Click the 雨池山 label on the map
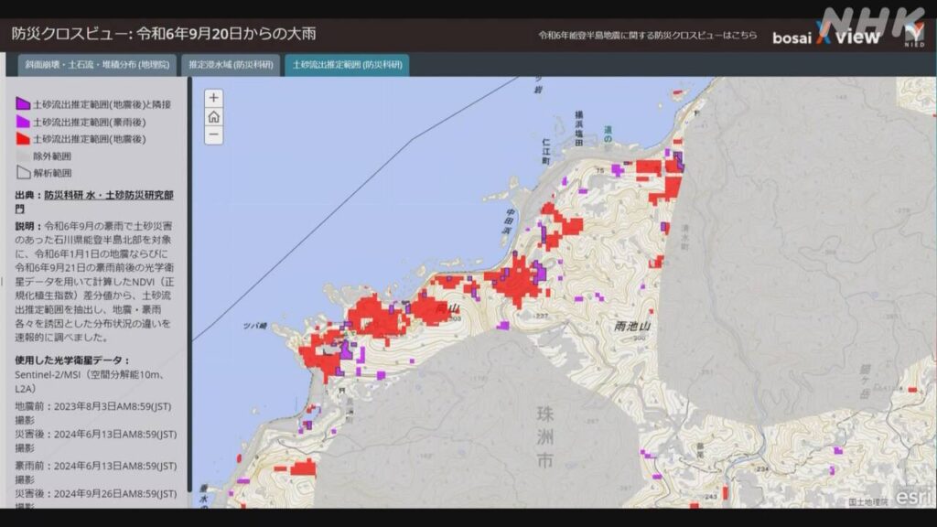Image resolution: width=937 pixels, height=527 pixels. [631, 326]
